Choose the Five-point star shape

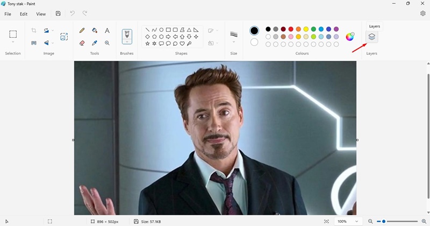coord(147,44)
